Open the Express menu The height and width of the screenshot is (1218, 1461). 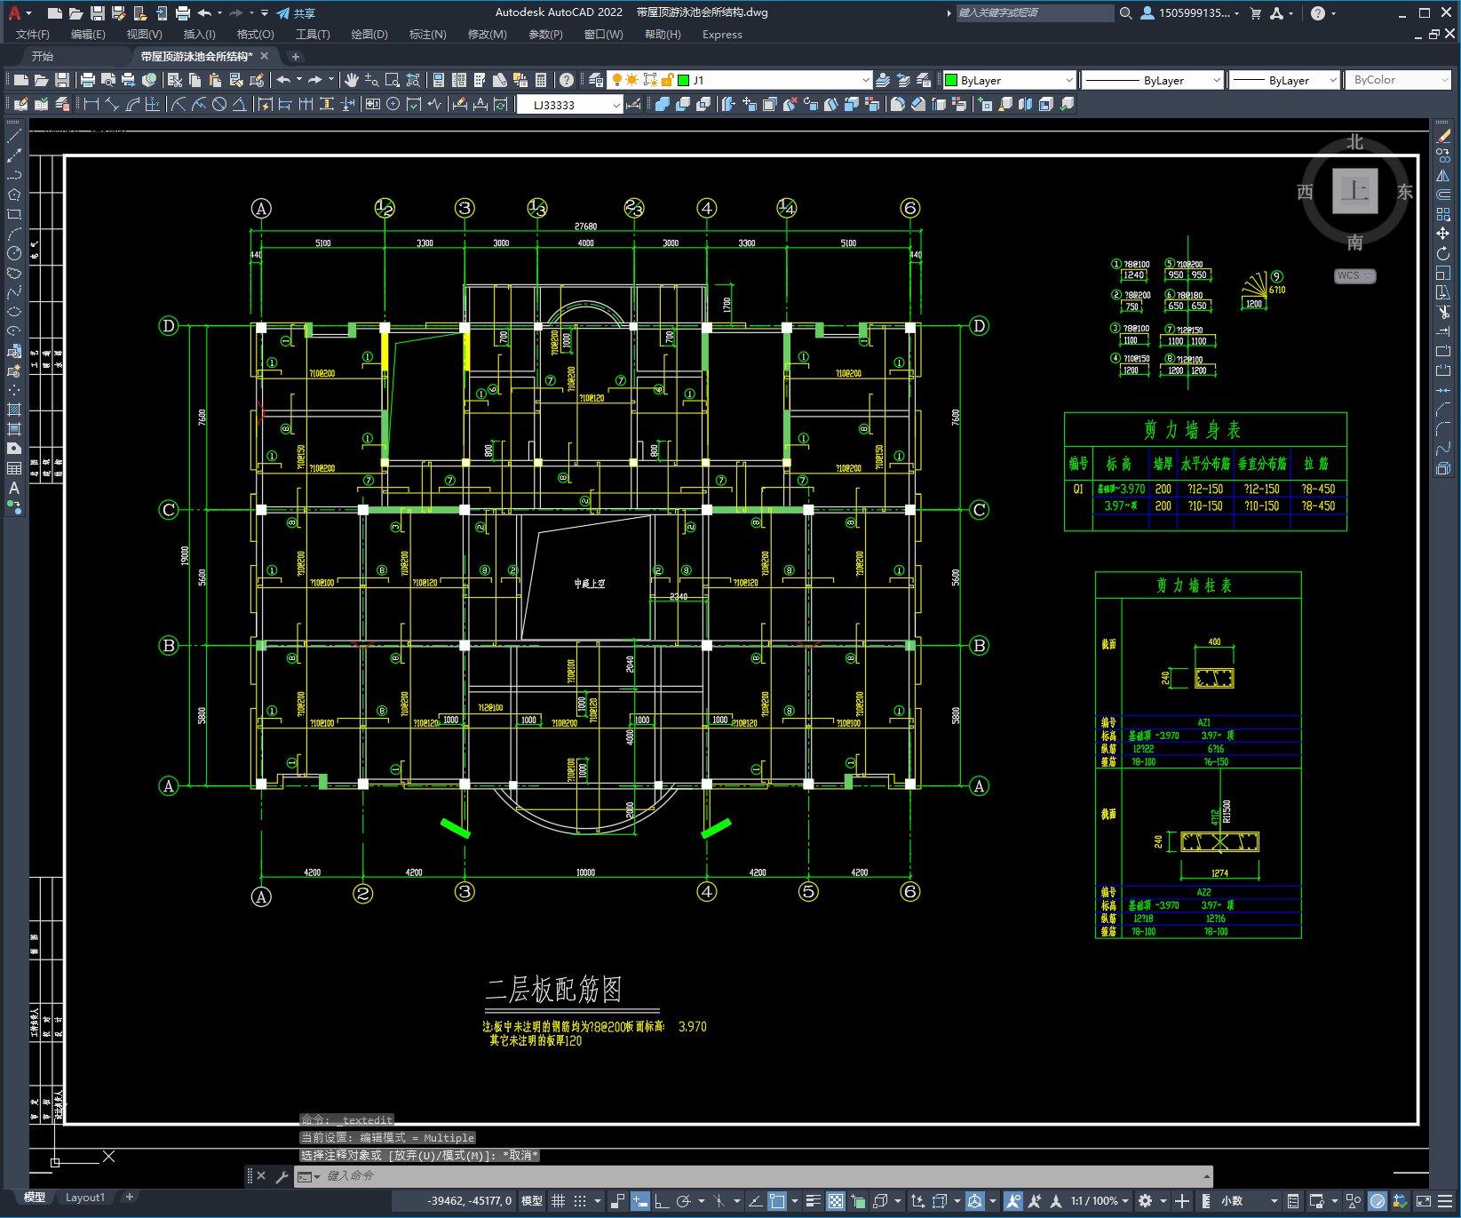pyautogui.click(x=722, y=35)
